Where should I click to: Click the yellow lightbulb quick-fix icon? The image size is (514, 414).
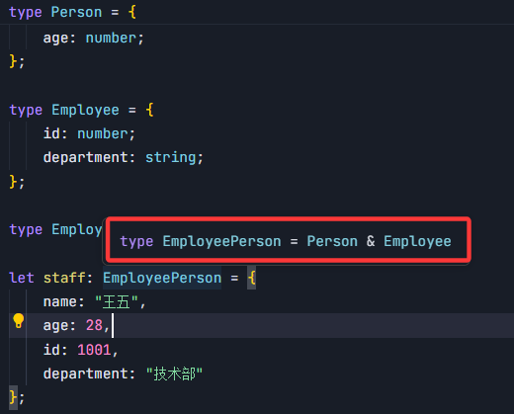(19, 320)
